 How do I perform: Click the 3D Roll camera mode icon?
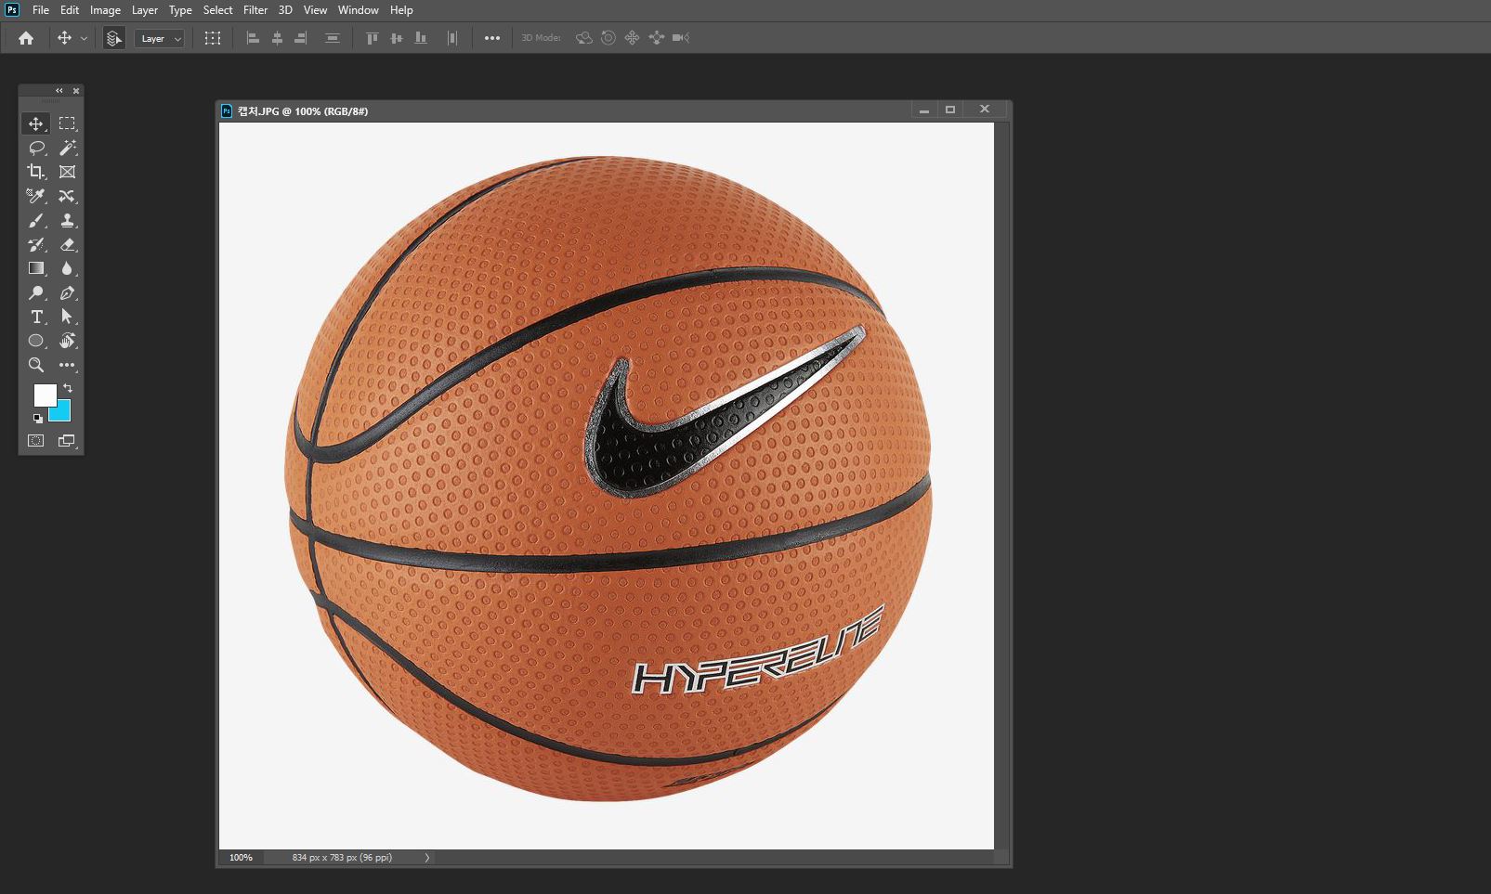pyautogui.click(x=608, y=38)
